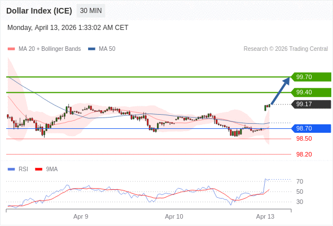Image resolution: width=333 pixels, height=226 pixels.
Task: Click the 9MA legend label
Action: [x=52, y=169]
